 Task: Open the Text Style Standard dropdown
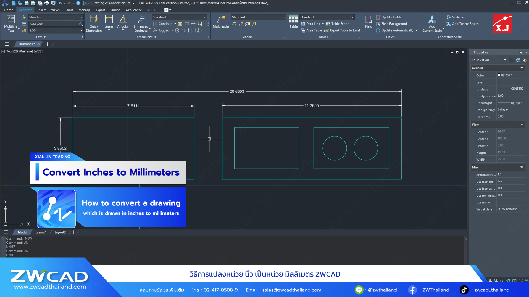(x=81, y=17)
